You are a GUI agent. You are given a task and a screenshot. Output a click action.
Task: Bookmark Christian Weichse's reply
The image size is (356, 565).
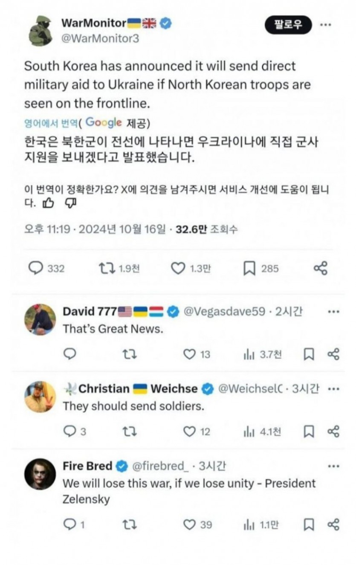click(x=309, y=432)
